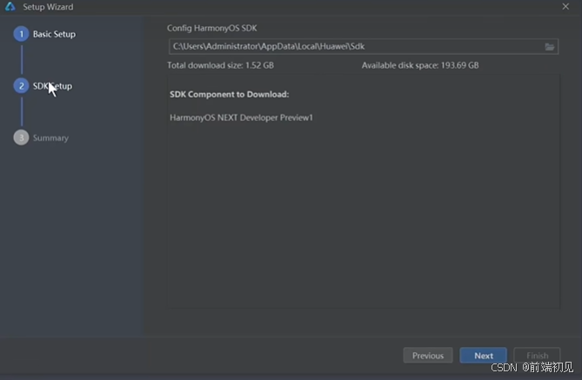Focus the HarmonyOS SDK path input field
The image size is (582, 380).
pyautogui.click(x=364, y=47)
